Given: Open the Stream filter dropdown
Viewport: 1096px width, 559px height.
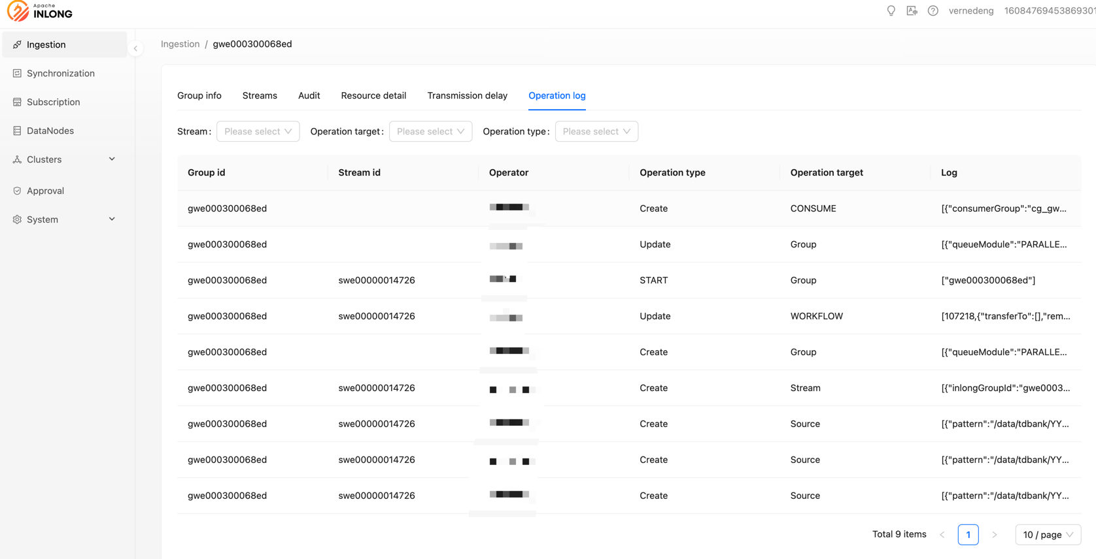Looking at the screenshot, I should coord(258,131).
